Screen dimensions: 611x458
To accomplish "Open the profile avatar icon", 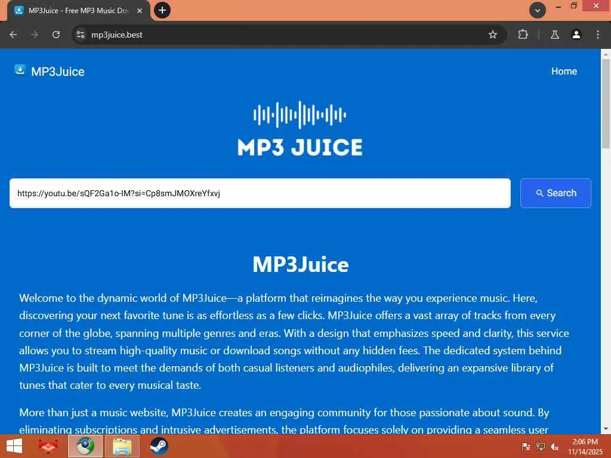I will [x=576, y=35].
